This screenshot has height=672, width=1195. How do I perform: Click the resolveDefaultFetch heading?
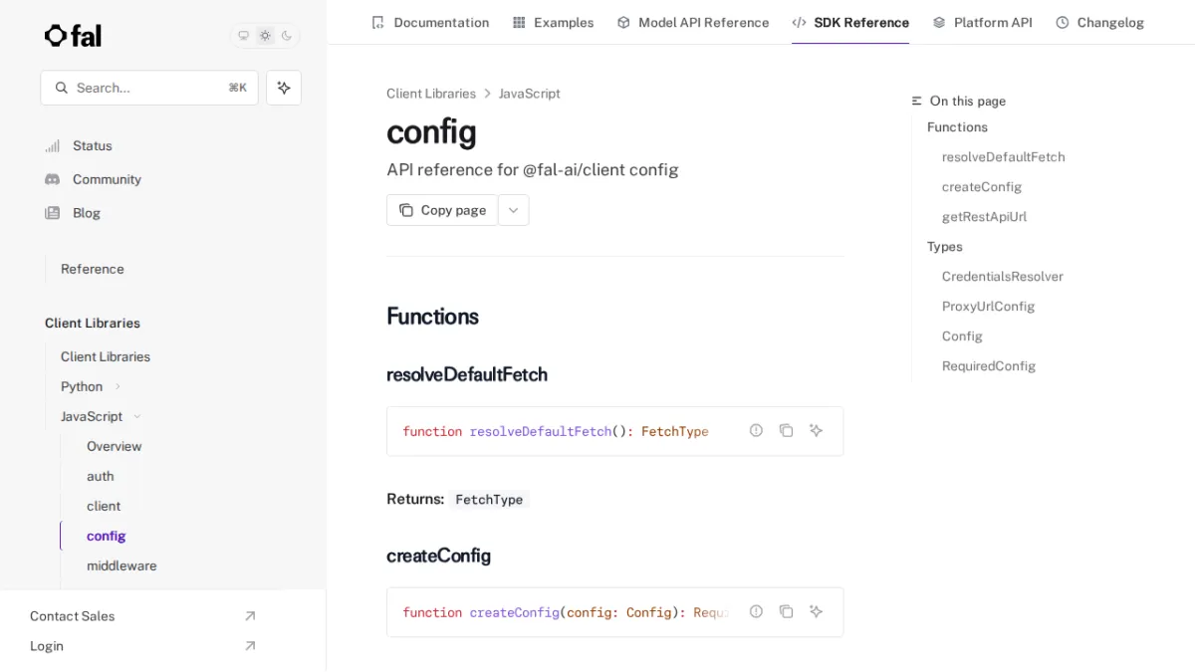pos(467,374)
